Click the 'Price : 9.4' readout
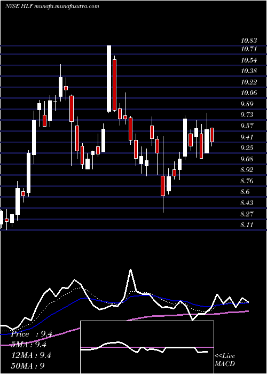This screenshot has width=267, height=374. (32, 334)
